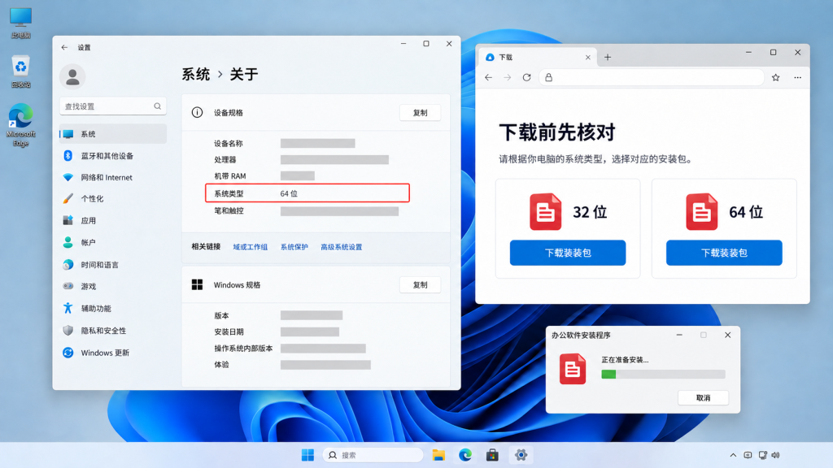Click the 设备规格 info icon
Screen dimensions: 833x468
pos(197,112)
